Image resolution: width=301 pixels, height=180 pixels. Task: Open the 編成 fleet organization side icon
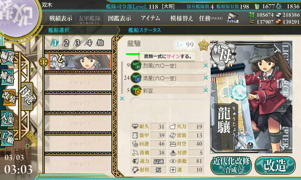[7, 57]
